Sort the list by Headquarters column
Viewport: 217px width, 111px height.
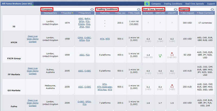click(x=50, y=13)
